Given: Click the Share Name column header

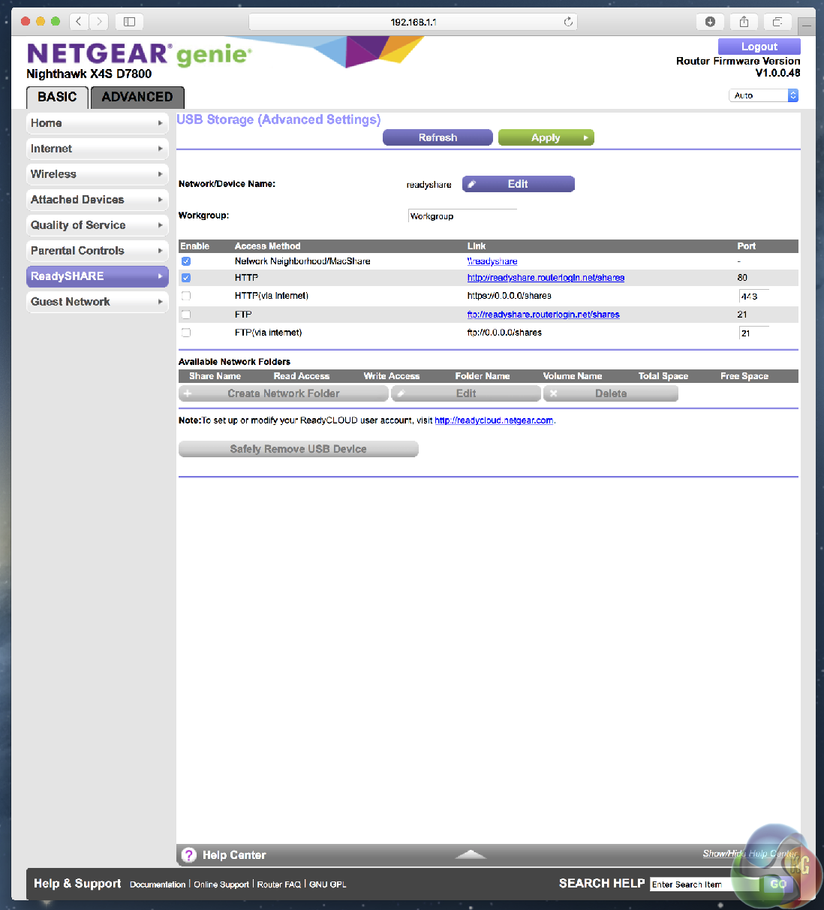Looking at the screenshot, I should [x=215, y=376].
